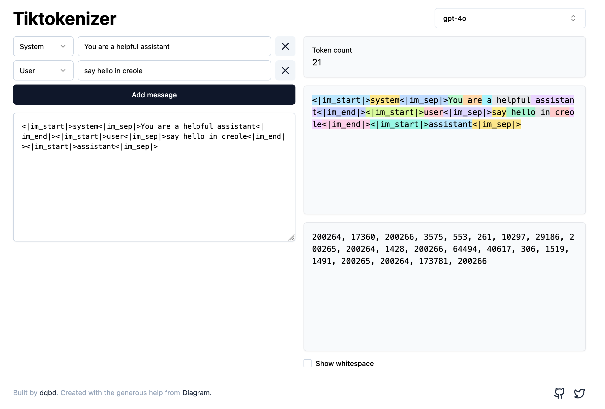This screenshot has height=409, width=605.
Task: Click the gpt-4o selector up-down arrows
Action: coord(573,18)
